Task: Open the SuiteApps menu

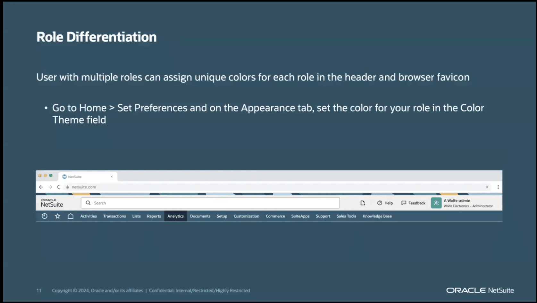Action: click(x=300, y=216)
